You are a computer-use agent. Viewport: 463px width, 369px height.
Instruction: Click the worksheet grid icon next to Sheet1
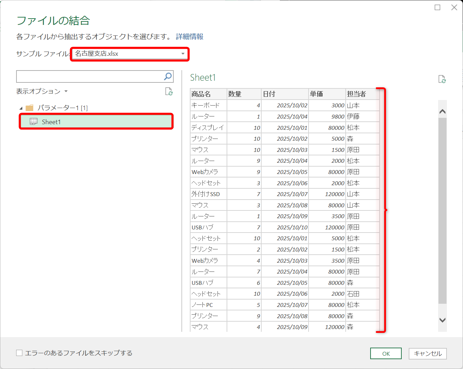point(33,121)
